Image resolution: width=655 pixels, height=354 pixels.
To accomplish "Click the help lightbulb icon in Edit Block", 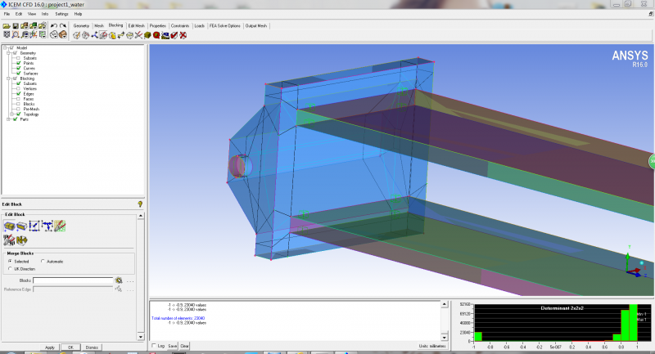I will tap(140, 203).
